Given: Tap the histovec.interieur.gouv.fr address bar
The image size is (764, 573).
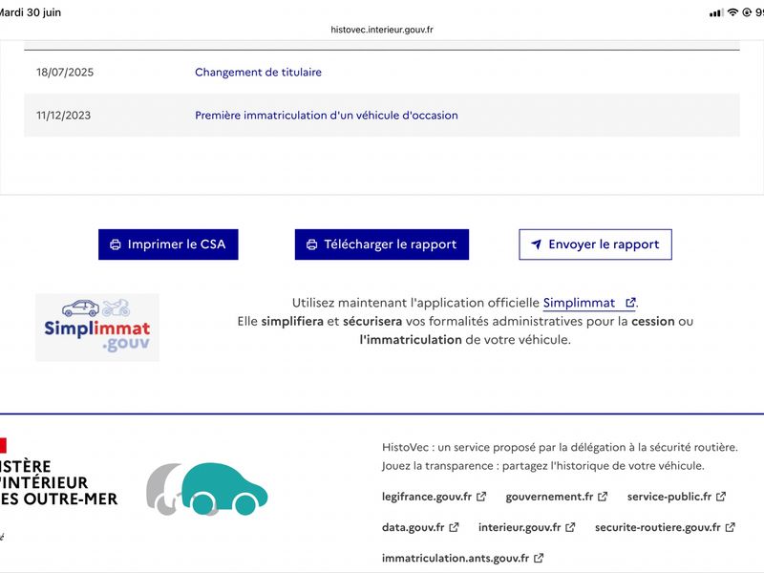Looking at the screenshot, I should point(382,30).
